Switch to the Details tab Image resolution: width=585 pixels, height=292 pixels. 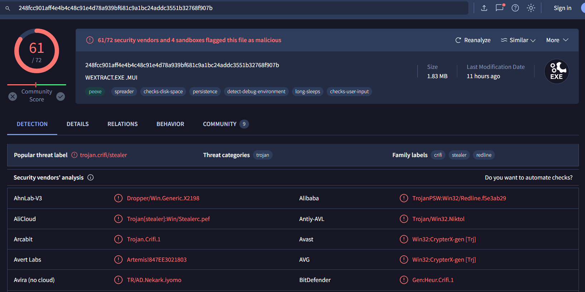pyautogui.click(x=78, y=124)
